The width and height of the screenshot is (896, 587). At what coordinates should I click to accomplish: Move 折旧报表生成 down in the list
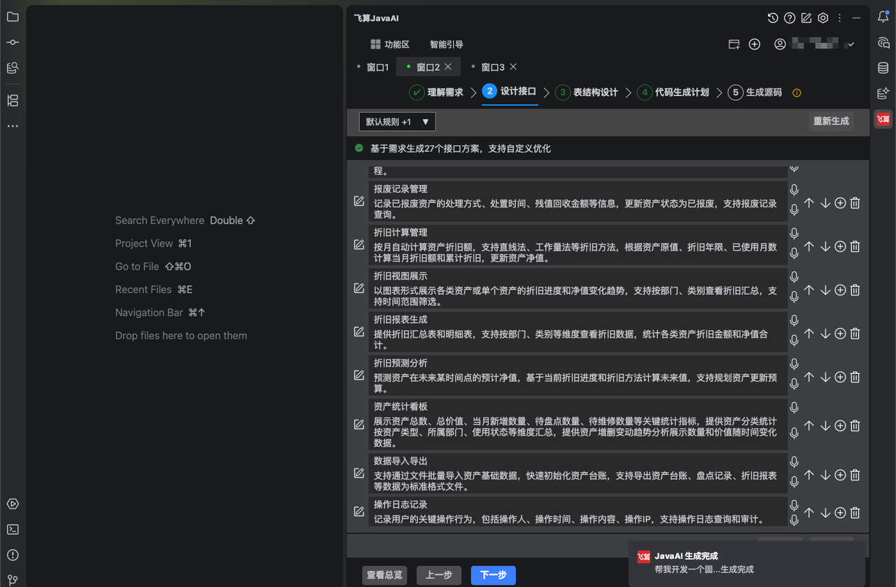coord(825,333)
